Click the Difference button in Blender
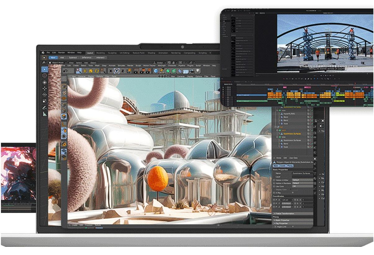This screenshot has height=255, width=374. pos(87,58)
